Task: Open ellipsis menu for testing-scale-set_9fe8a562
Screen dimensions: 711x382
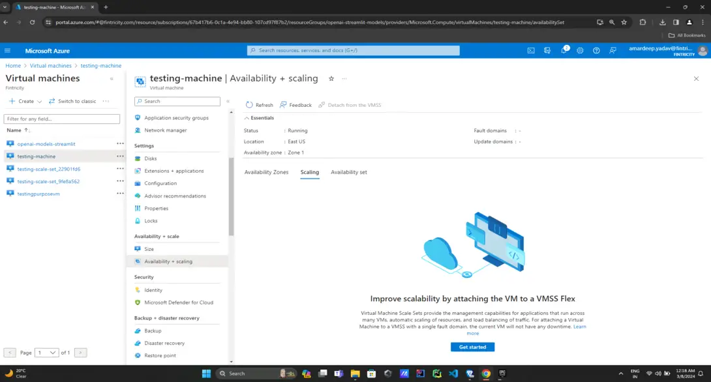Action: point(120,181)
